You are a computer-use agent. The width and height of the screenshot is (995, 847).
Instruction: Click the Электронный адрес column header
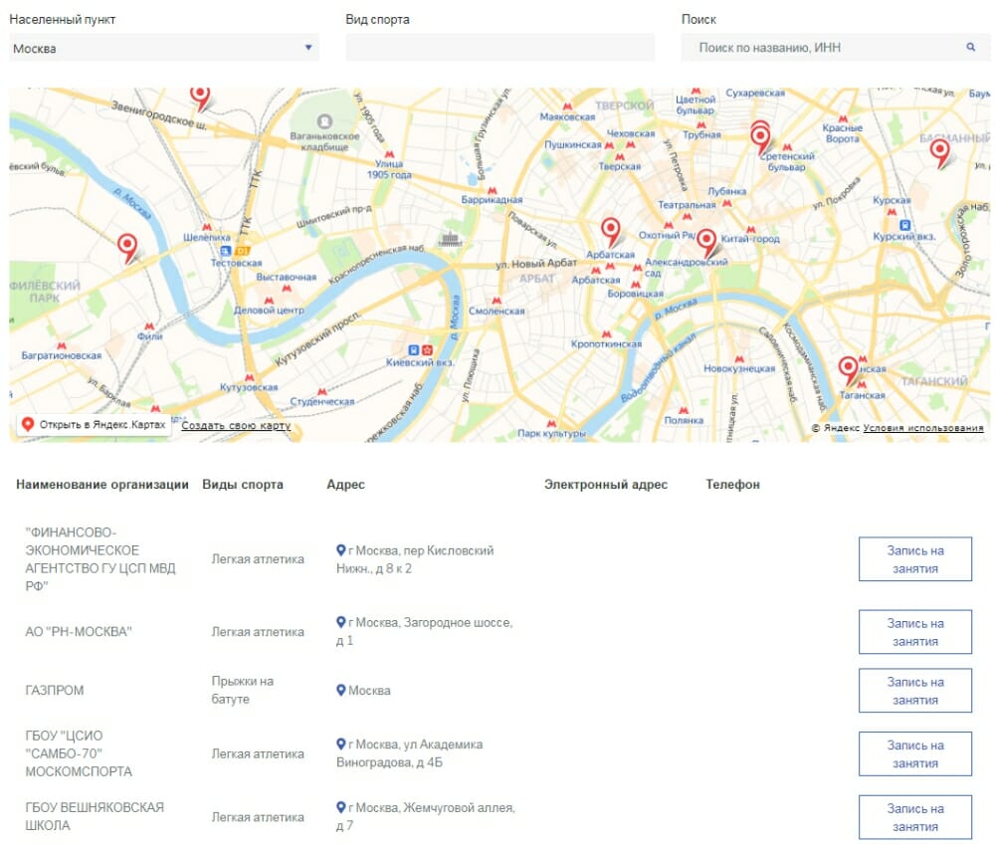click(605, 485)
